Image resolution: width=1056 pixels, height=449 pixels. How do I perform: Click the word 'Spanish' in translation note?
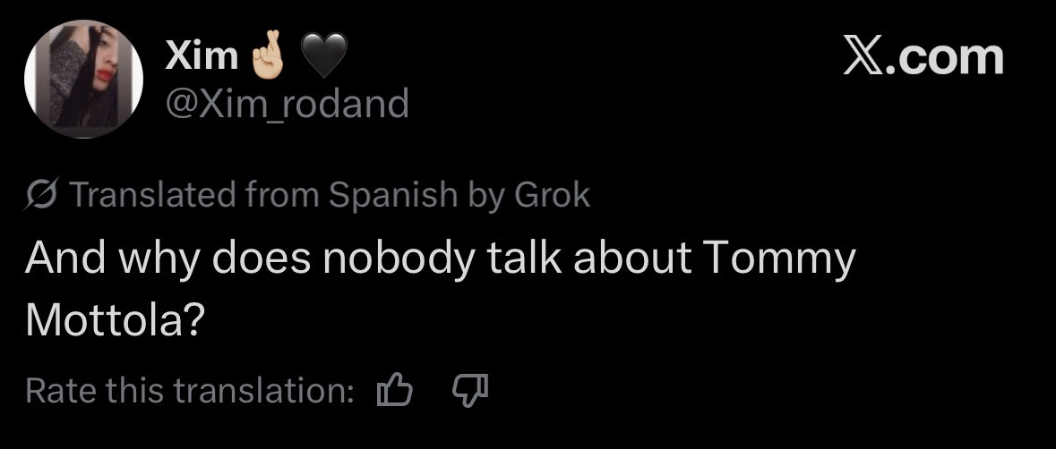[x=391, y=194]
